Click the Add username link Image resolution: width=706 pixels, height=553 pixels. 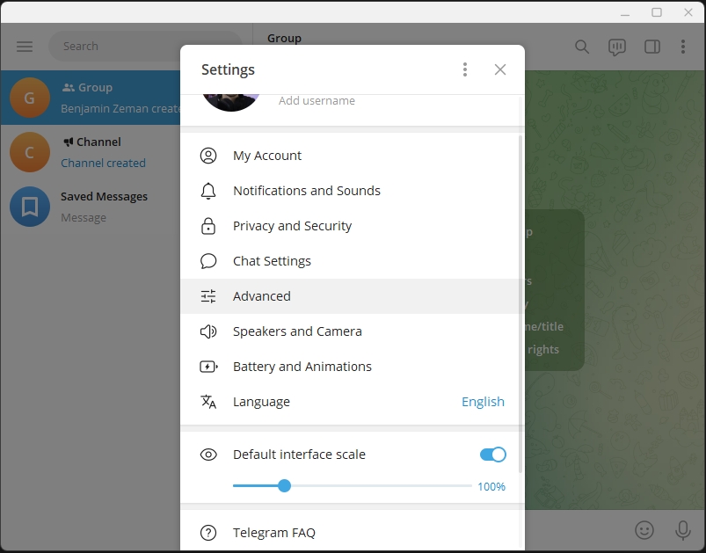click(x=317, y=101)
